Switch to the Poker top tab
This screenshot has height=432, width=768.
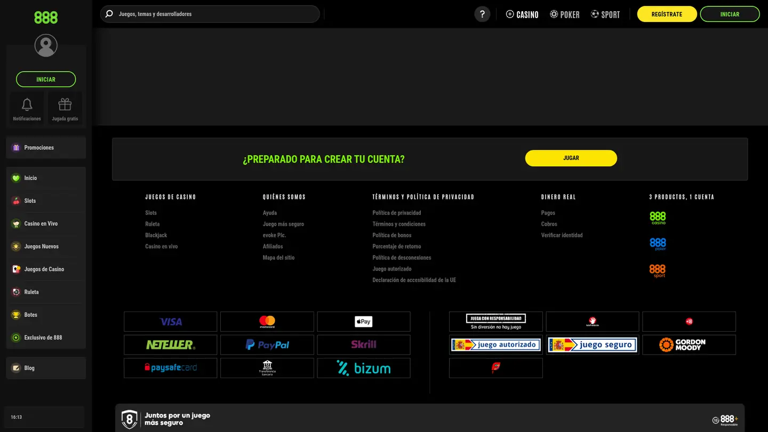[565, 14]
